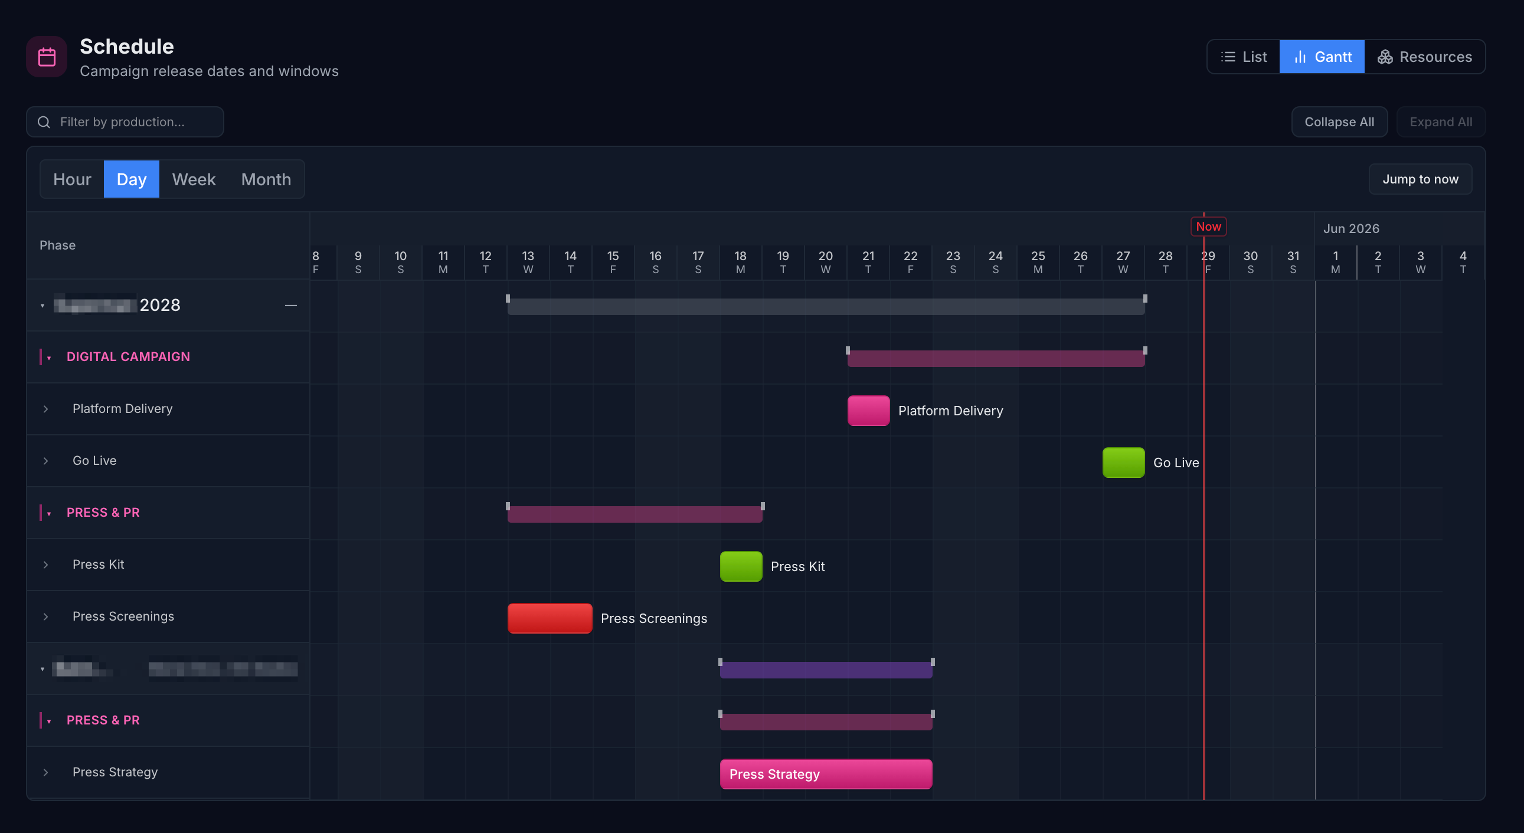The image size is (1524, 833).
Task: Select the Gantt view tab
Action: (1322, 57)
